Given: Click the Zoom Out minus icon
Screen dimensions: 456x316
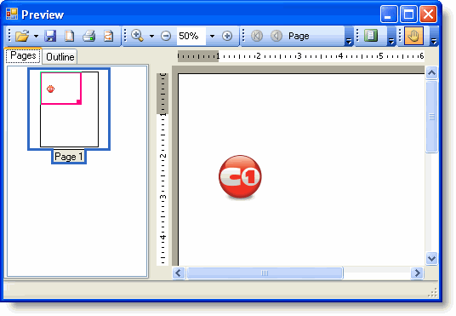Looking at the screenshot, I should pos(166,36).
